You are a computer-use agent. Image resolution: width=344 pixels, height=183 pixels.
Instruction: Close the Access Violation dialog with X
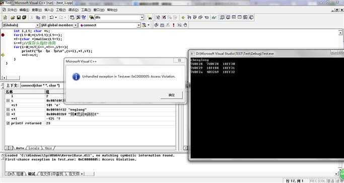[179, 60]
